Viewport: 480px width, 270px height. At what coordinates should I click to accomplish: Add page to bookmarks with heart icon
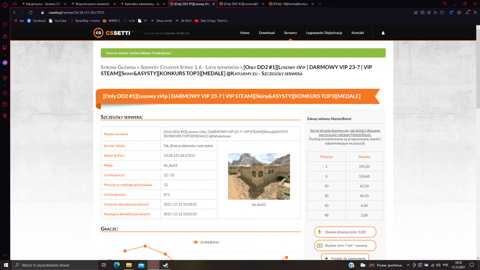[442, 12]
